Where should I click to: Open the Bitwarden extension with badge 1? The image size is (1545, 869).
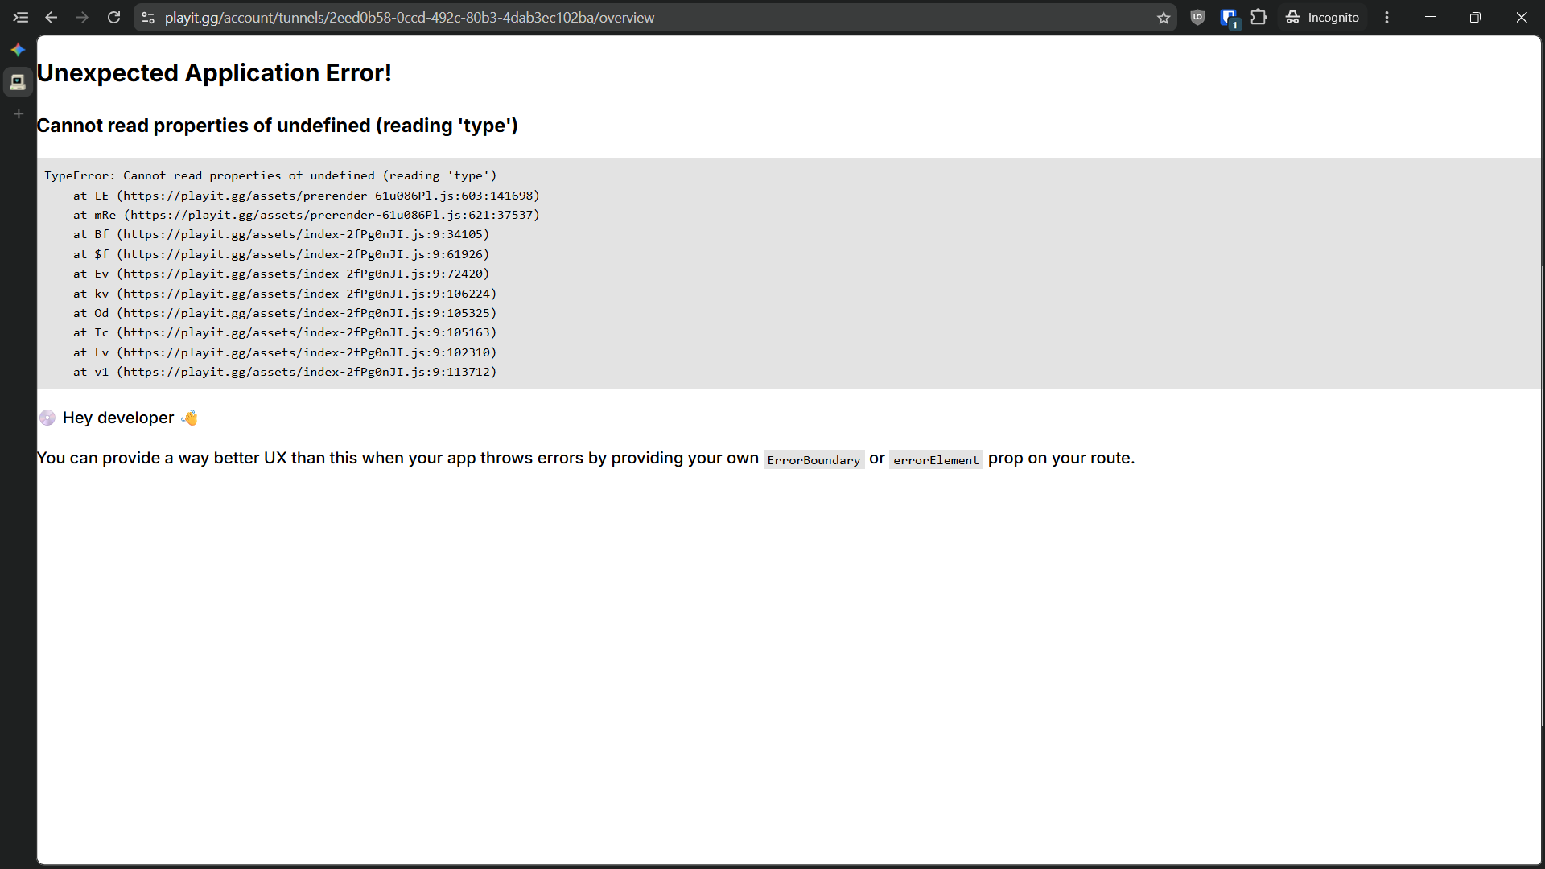tap(1229, 18)
